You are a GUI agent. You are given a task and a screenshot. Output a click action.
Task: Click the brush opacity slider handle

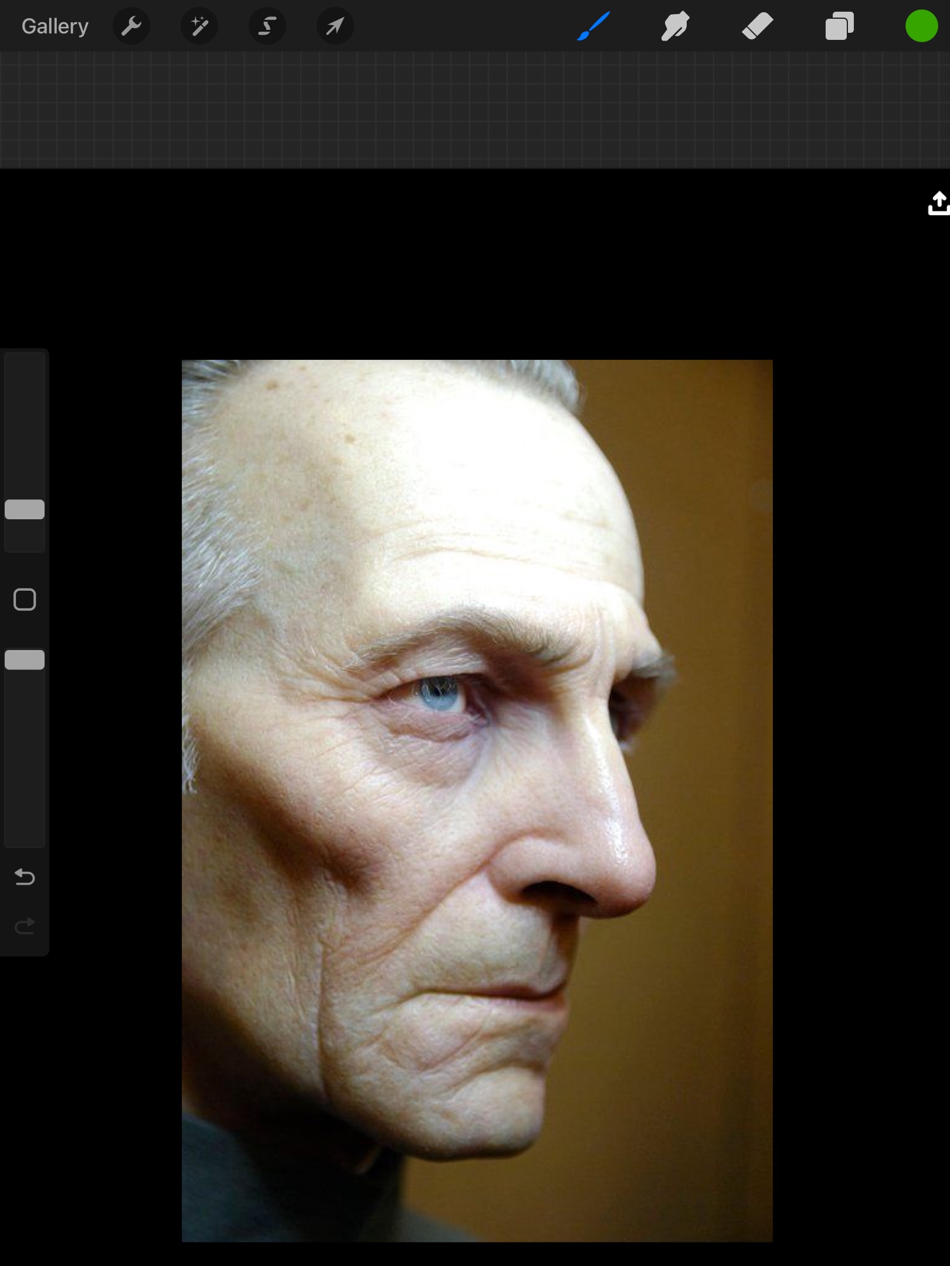point(25,659)
